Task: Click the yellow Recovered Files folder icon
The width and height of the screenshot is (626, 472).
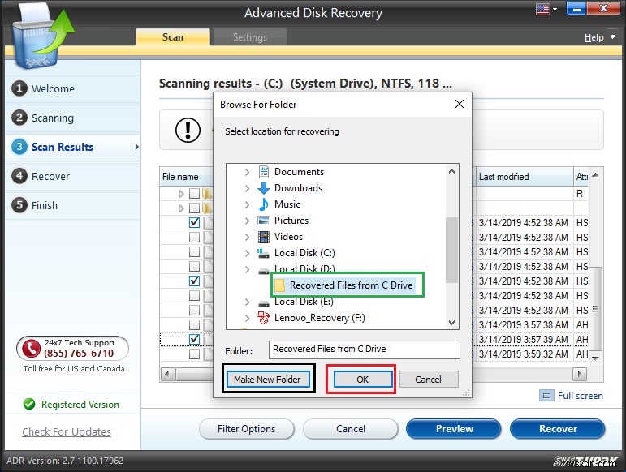Action: pos(279,285)
